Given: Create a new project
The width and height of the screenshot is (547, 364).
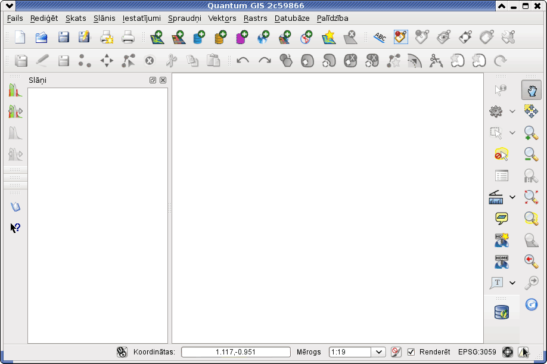Looking at the screenshot, I should [x=20, y=38].
